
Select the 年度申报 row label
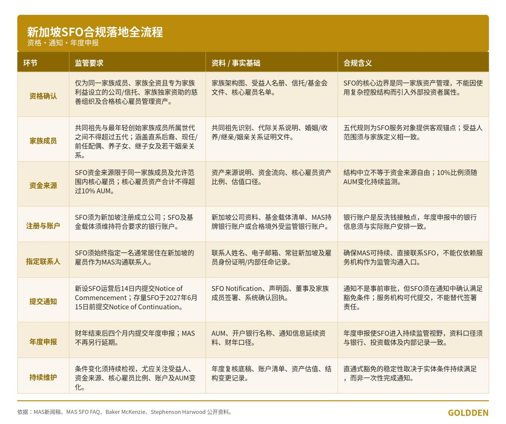[x=43, y=342]
